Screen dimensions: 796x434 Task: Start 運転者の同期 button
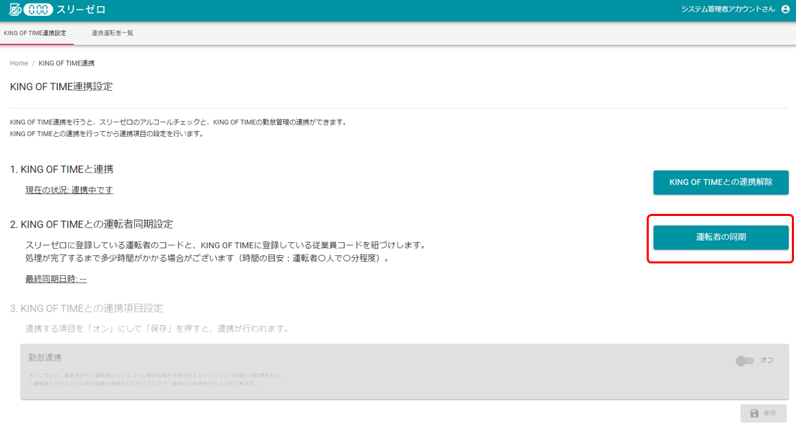(x=721, y=237)
